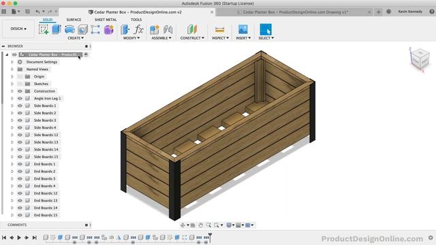
Task: Open the ASSEMBLE dropdown menu
Action: [x=161, y=38]
